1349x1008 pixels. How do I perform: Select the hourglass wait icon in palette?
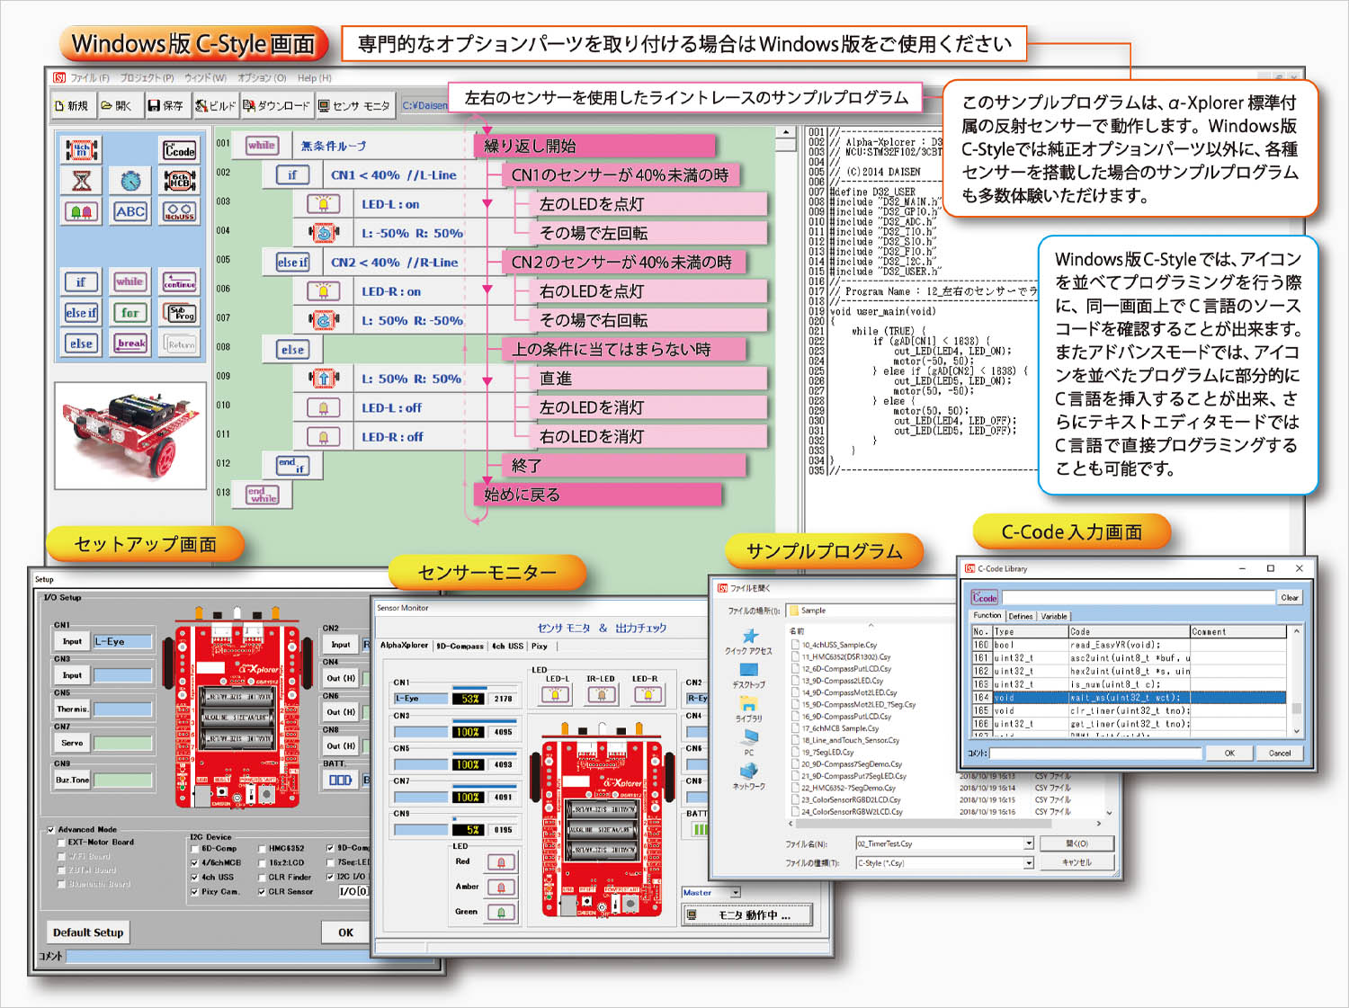tap(82, 181)
